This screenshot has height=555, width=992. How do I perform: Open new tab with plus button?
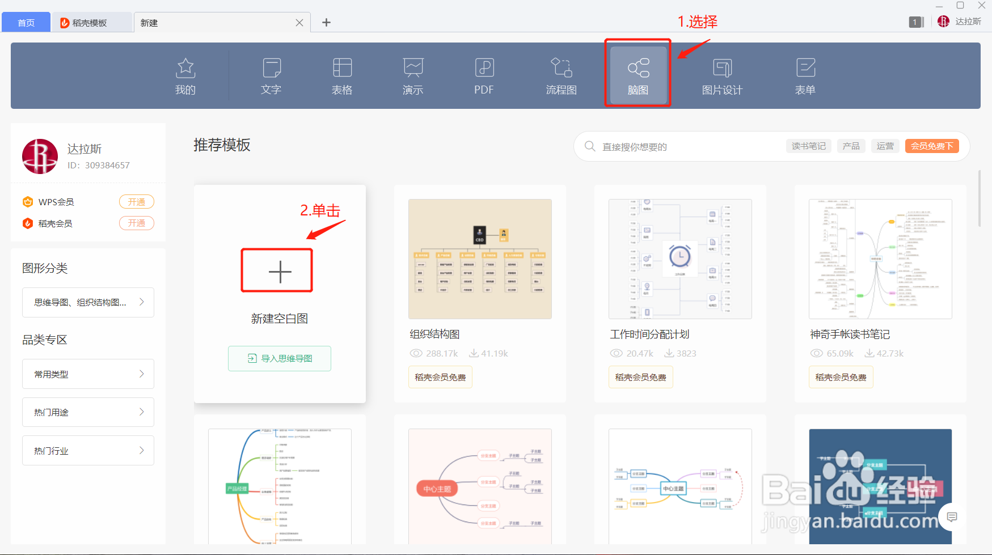coord(326,23)
